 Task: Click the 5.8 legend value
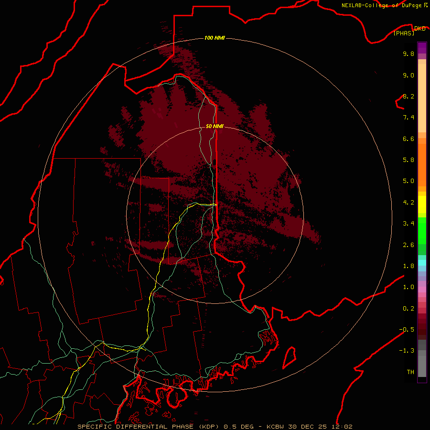click(x=408, y=160)
